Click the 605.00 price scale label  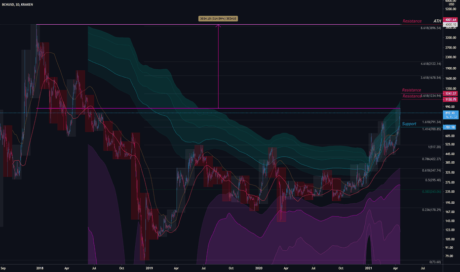(450, 136)
